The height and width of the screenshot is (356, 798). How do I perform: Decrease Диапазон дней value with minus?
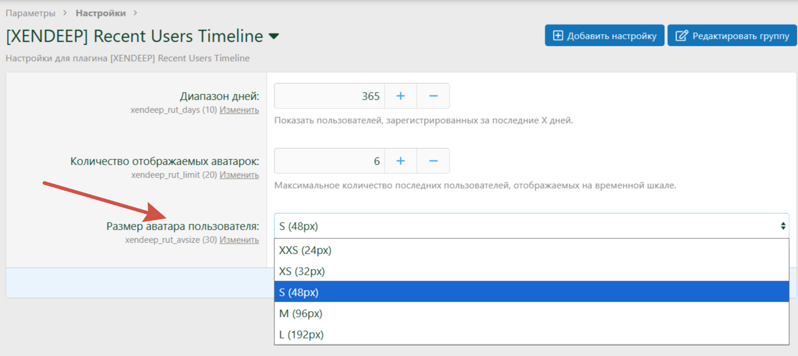[433, 96]
